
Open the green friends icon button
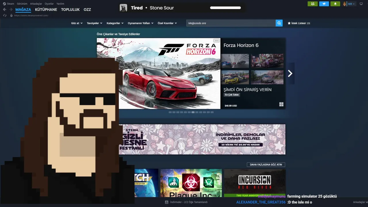[313, 4]
